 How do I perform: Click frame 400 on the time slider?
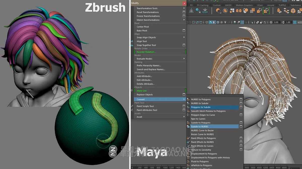tap(146, 167)
